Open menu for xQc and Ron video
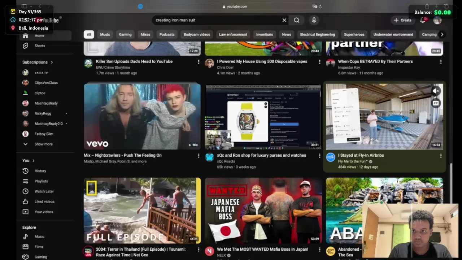The width and height of the screenshot is (462, 260). point(319,156)
